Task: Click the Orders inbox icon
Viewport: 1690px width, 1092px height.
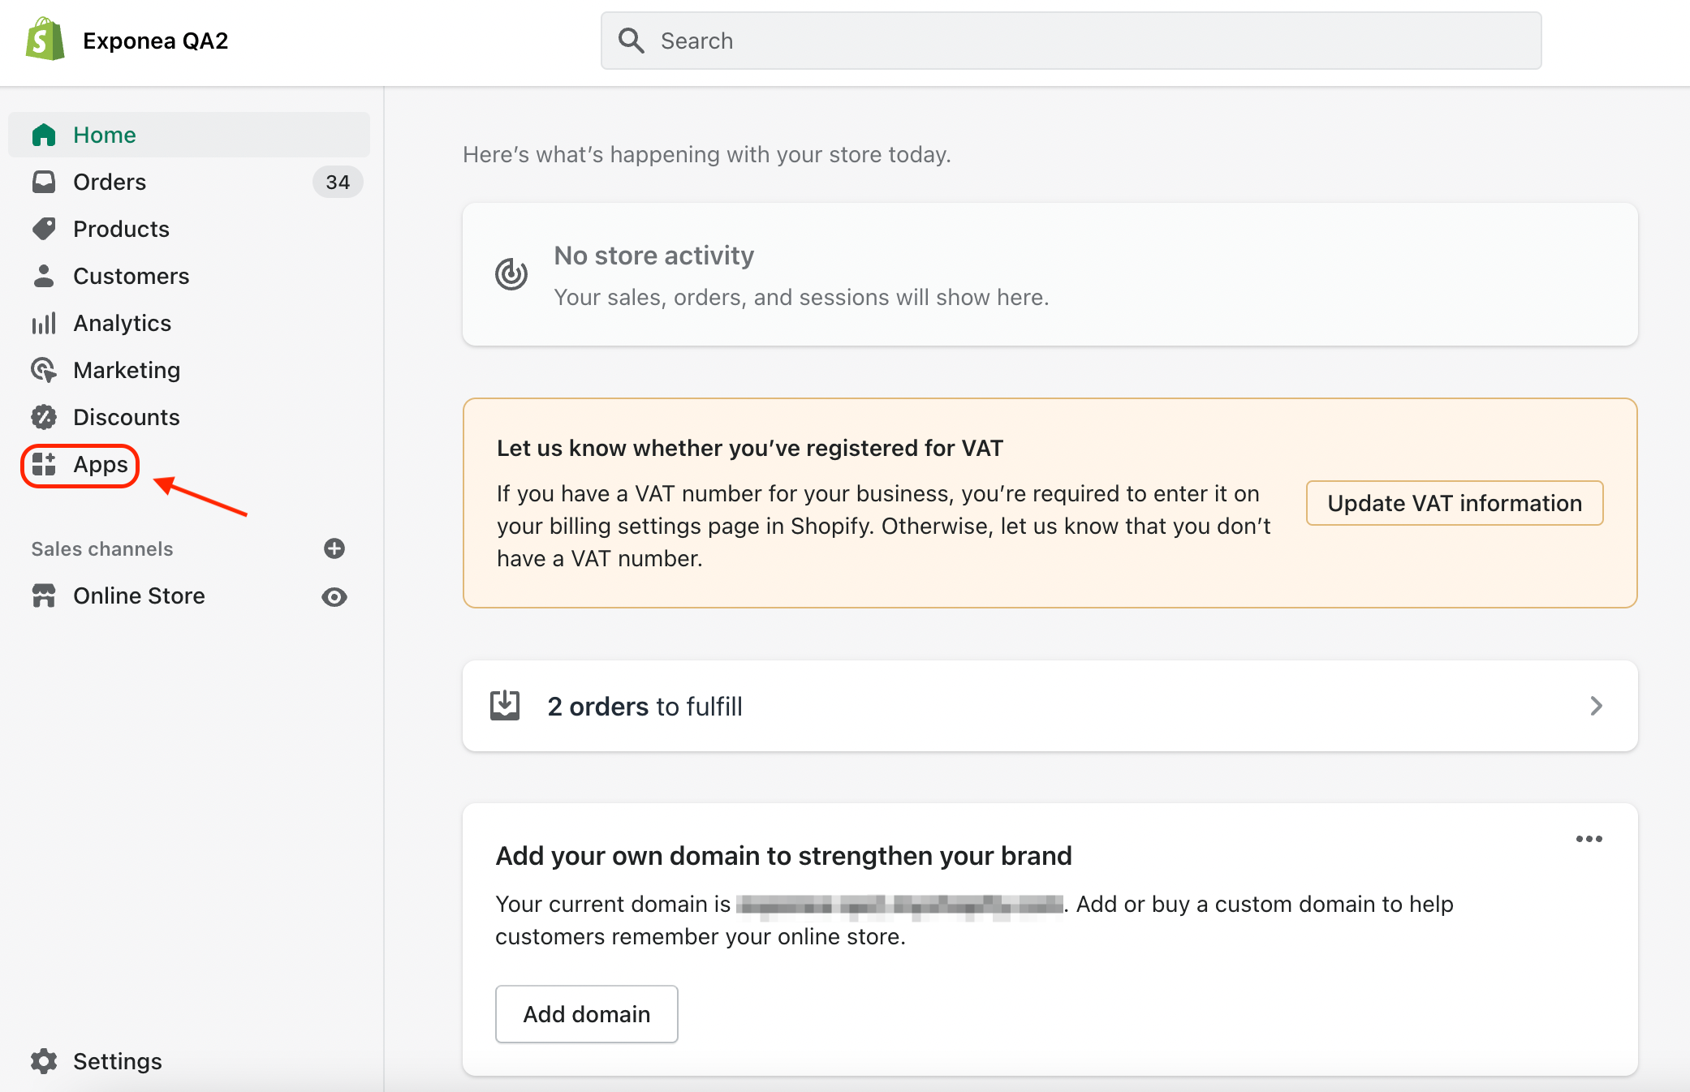Action: pos(44,182)
